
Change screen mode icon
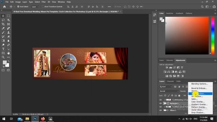(8, 70)
